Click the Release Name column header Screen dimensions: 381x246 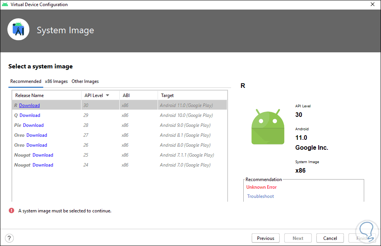click(x=29, y=95)
